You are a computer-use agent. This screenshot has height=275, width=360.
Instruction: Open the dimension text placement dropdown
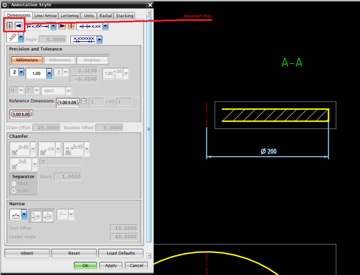53,27
